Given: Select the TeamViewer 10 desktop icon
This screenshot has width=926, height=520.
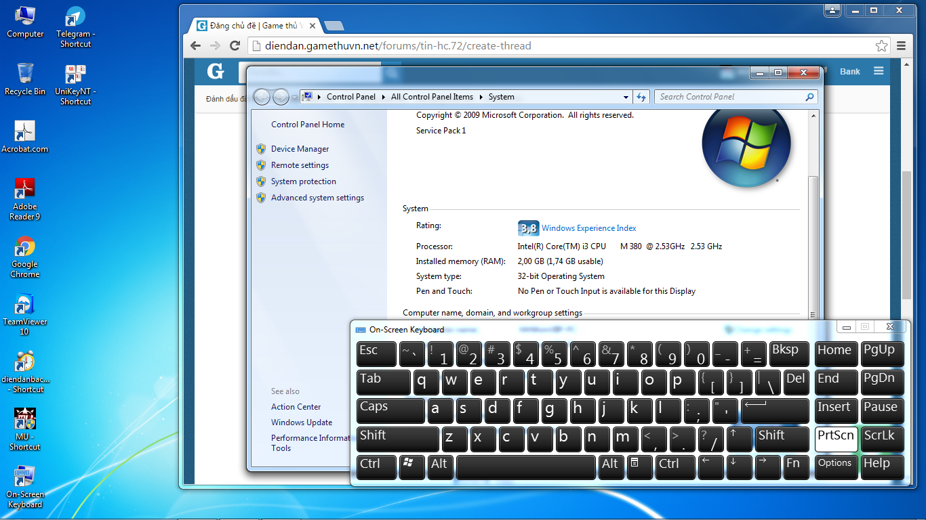Looking at the screenshot, I should (x=25, y=314).
